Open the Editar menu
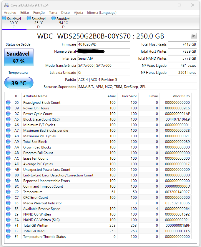Screen dimensions: 201x247 (x=25, y=13)
